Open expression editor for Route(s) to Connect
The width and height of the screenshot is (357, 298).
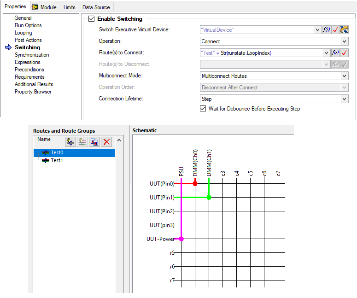click(335, 53)
